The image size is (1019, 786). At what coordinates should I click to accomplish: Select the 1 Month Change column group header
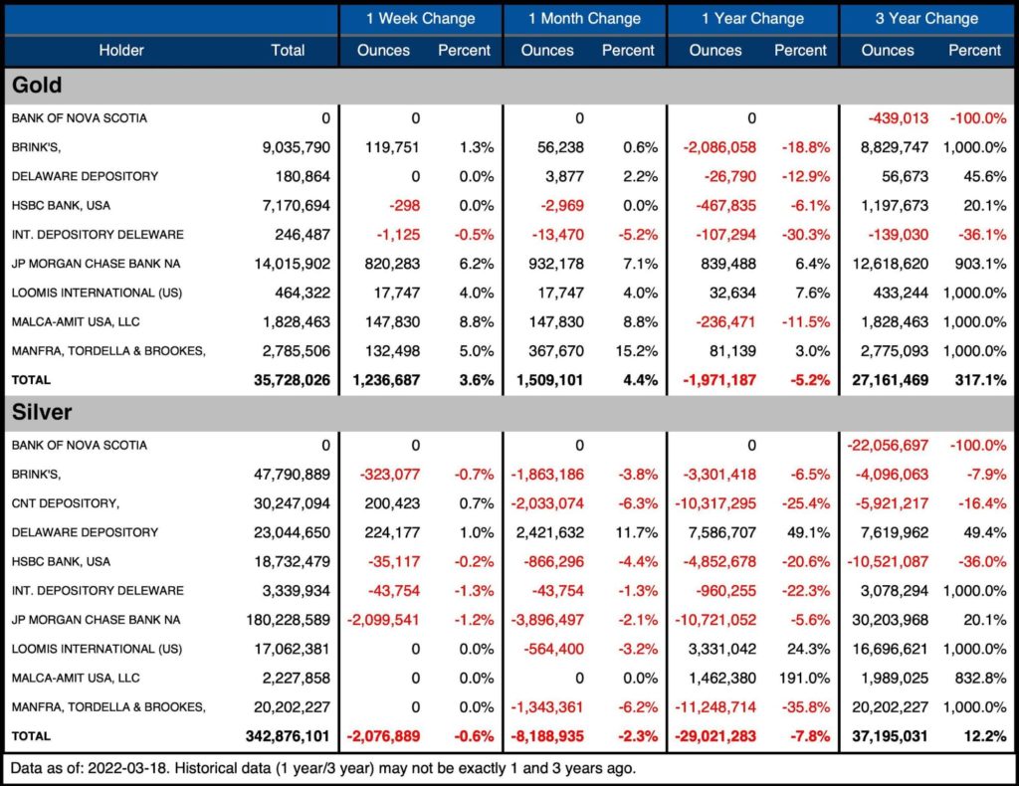tap(584, 19)
